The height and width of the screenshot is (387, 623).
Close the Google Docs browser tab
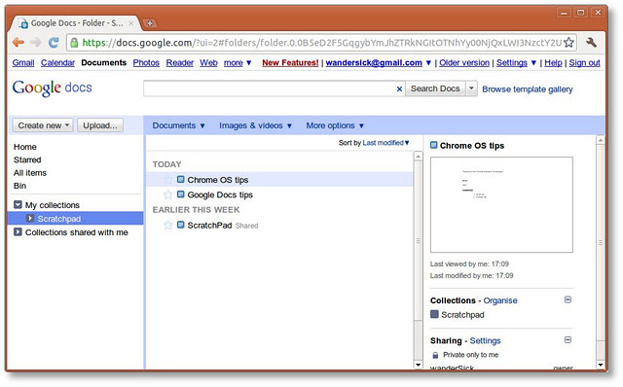click(130, 23)
